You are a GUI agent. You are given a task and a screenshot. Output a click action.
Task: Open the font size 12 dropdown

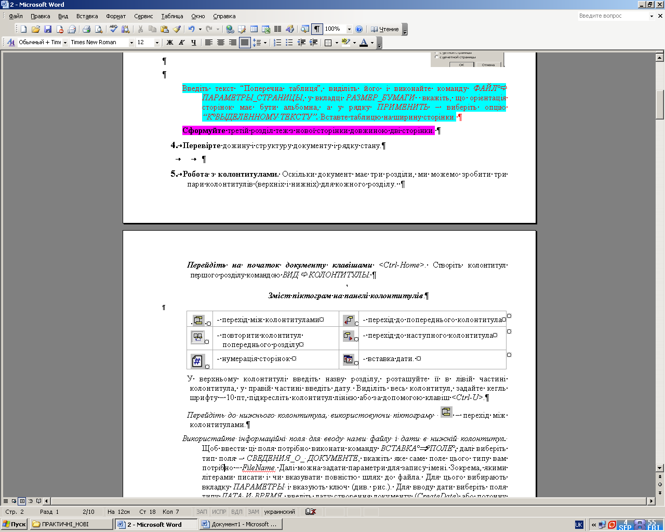click(157, 43)
